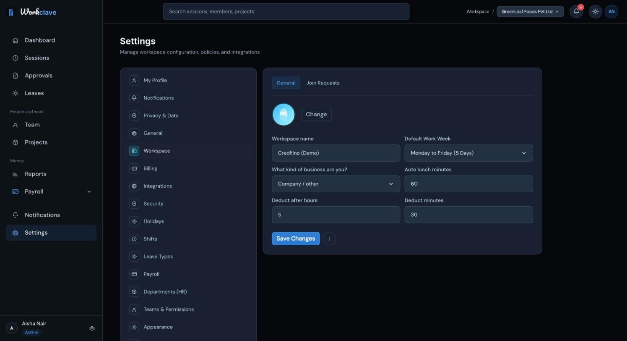Go to Leaves in the sidebar
This screenshot has height=341, width=627.
[x=51, y=93]
